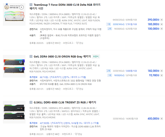Image resolution: width=165 pixels, height=137 pixels.
Task: Click the 등록월 2022.01. registration date text
Action: point(37,134)
